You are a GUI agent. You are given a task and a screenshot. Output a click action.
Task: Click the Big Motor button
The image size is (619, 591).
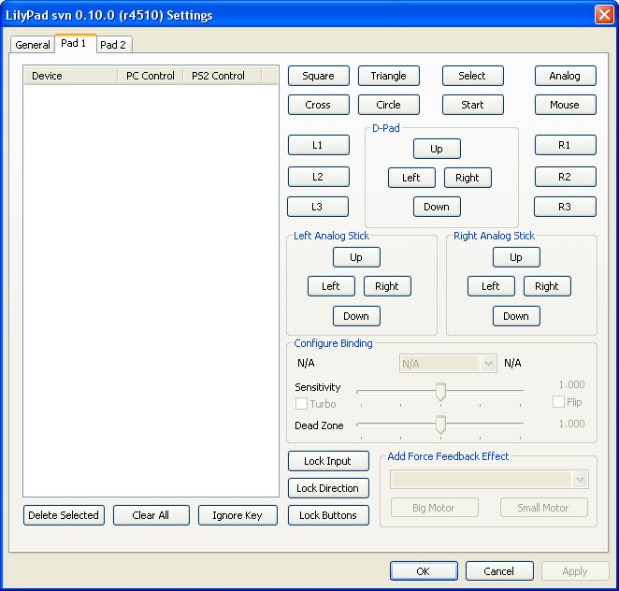point(435,508)
